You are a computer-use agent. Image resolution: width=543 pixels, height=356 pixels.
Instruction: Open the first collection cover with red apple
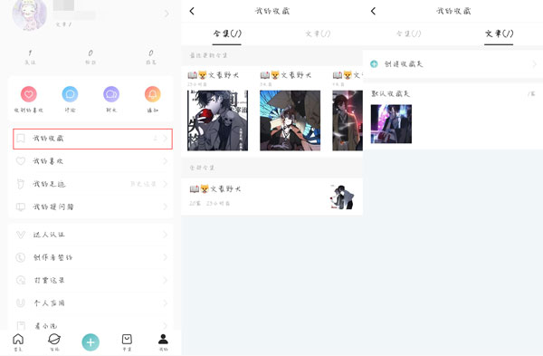point(217,120)
